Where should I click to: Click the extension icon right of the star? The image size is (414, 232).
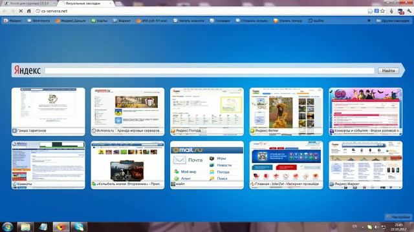point(391,11)
